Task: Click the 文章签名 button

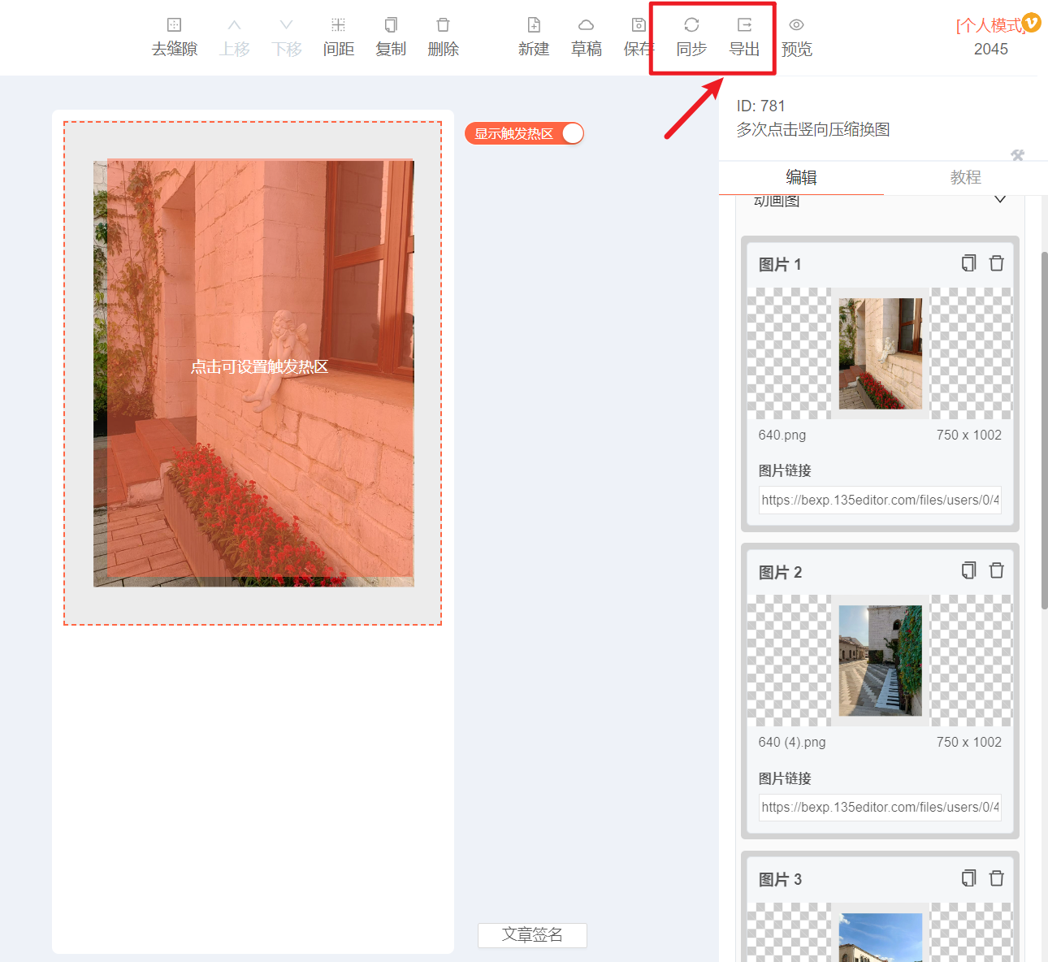Action: [532, 935]
